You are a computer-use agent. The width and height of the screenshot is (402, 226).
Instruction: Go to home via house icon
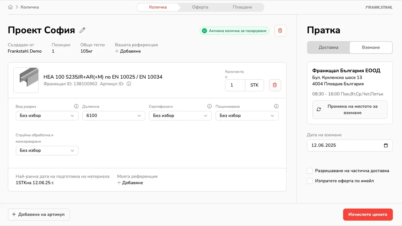click(x=10, y=7)
